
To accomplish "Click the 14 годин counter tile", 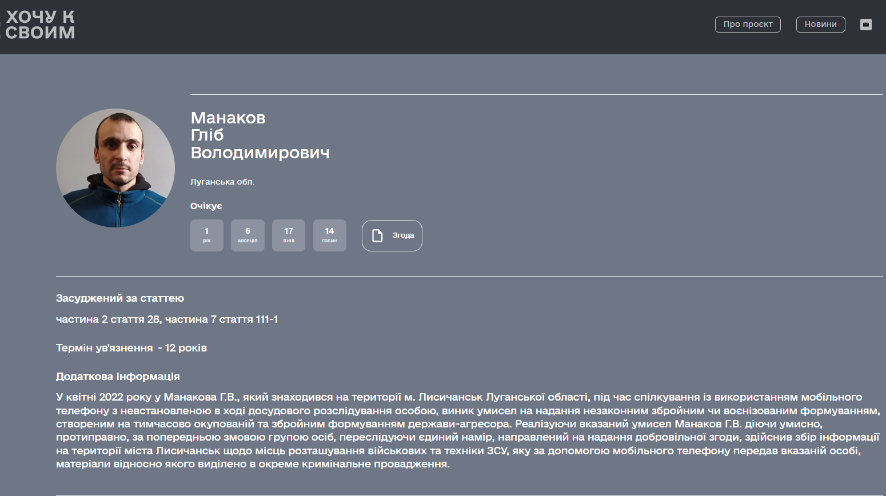I will tap(329, 235).
